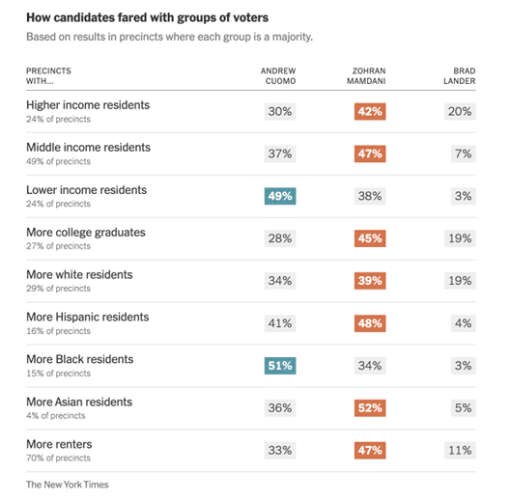Screen dimensions: 511x501
Task: Click Lander's 20% higher income value
Action: (x=460, y=111)
